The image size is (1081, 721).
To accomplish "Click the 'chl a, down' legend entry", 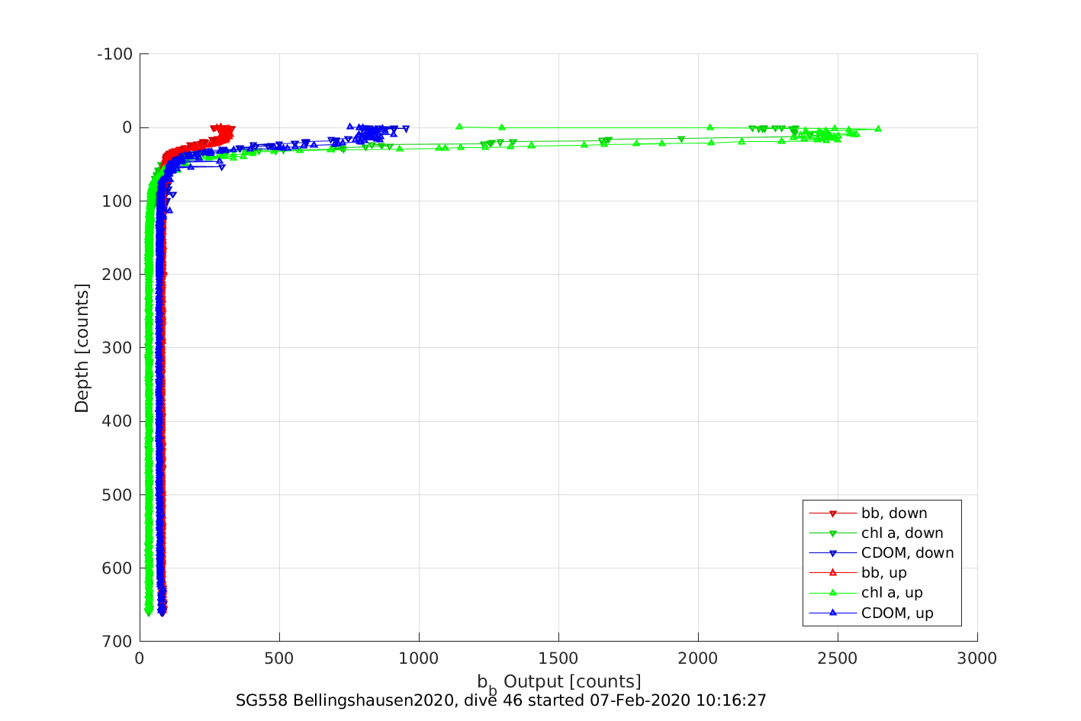I will click(x=876, y=533).
